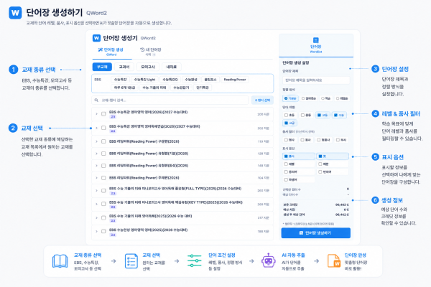431x287 pixels.
Task: Expand the Reading Power 유형편(완성)(2026) row
Action: 96,166
